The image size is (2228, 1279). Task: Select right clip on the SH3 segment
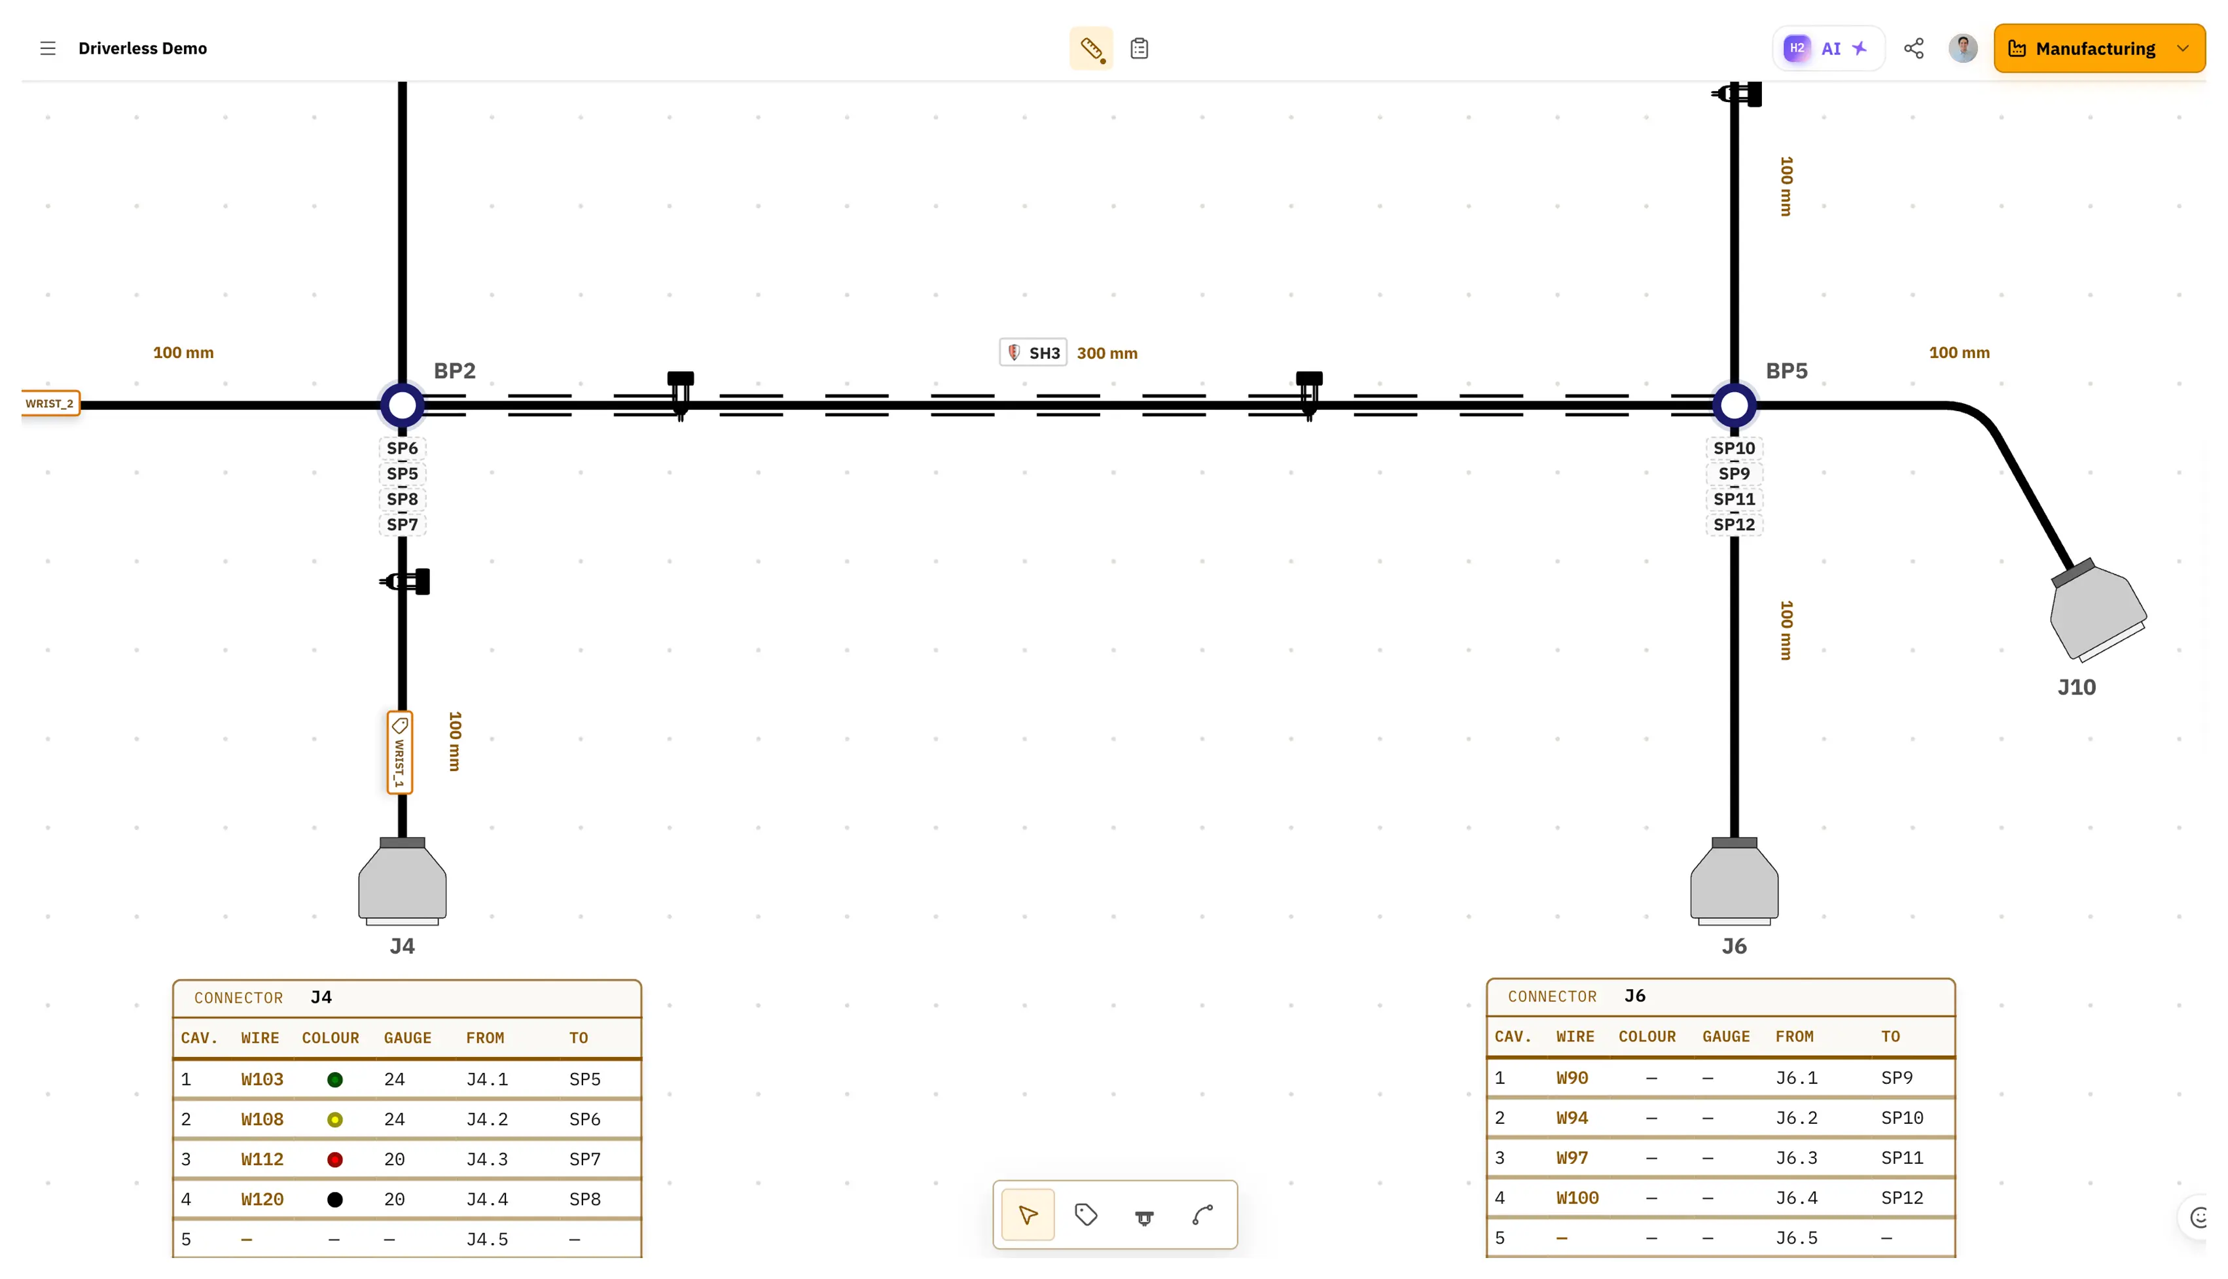pyautogui.click(x=1308, y=395)
